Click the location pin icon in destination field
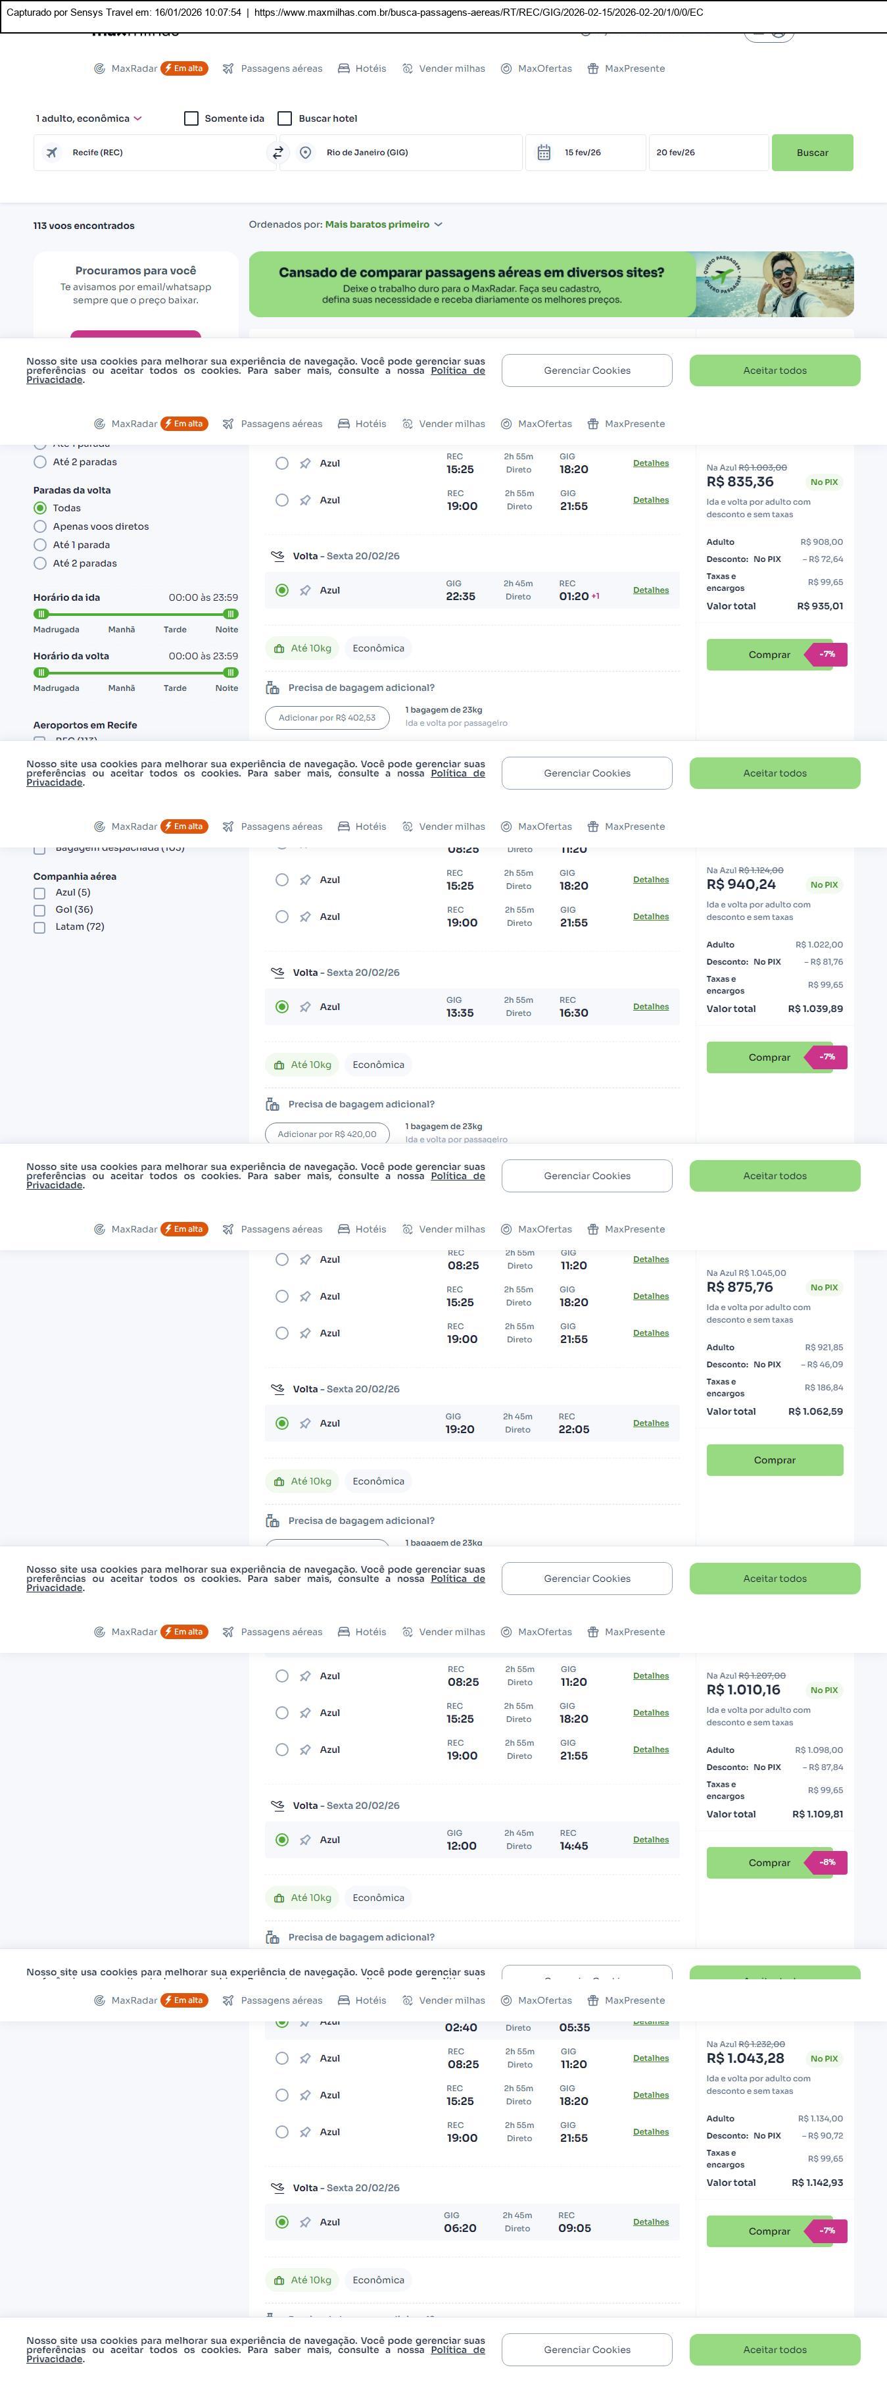The height and width of the screenshot is (2382, 887). point(305,153)
